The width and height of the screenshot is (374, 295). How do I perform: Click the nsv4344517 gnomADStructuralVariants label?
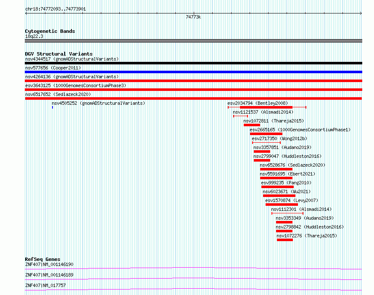[72, 59]
